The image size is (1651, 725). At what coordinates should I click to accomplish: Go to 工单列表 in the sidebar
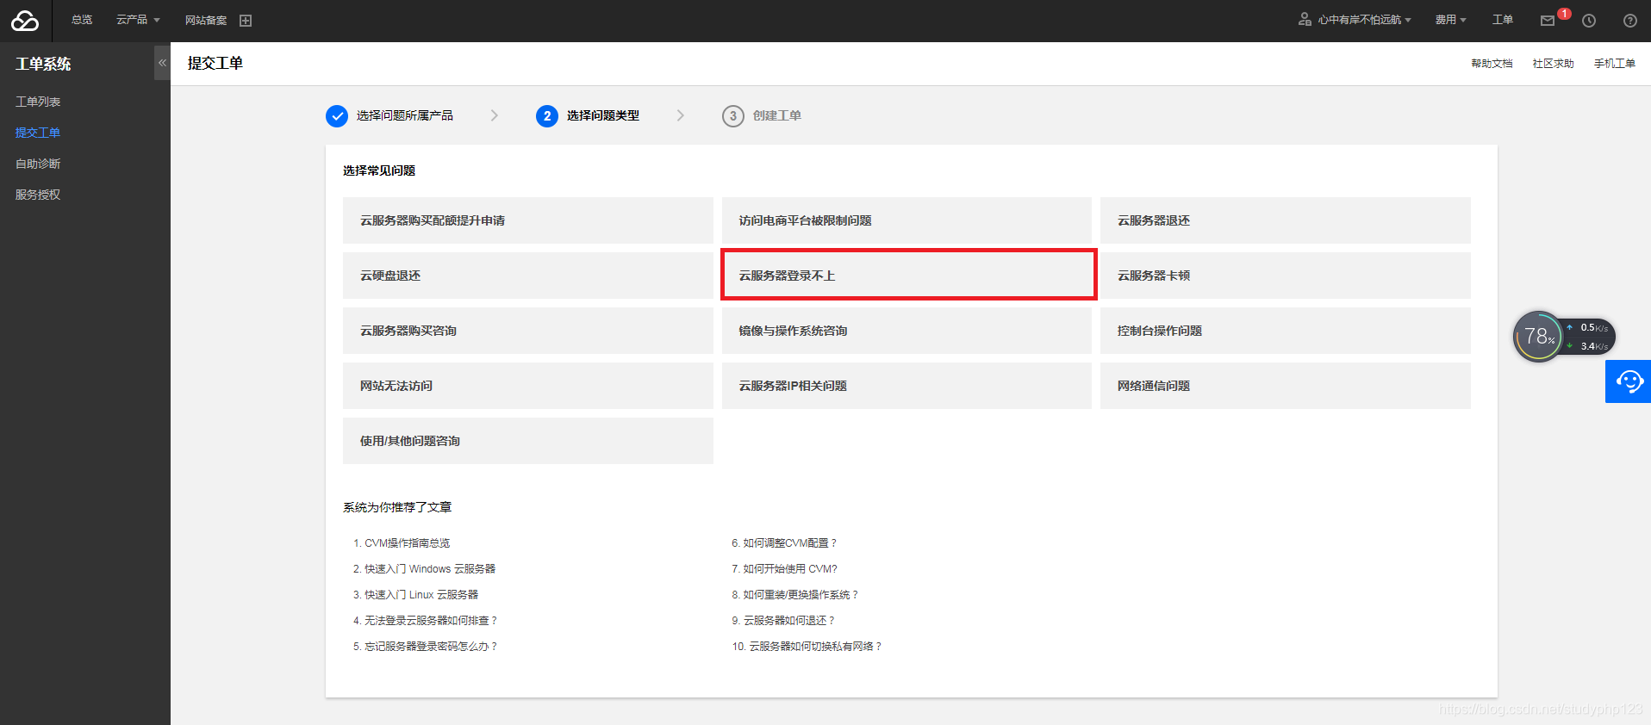(38, 102)
